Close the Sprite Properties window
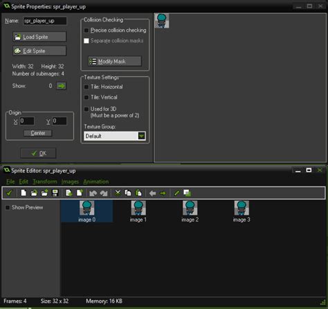The height and width of the screenshot is (309, 328). tap(320, 6)
